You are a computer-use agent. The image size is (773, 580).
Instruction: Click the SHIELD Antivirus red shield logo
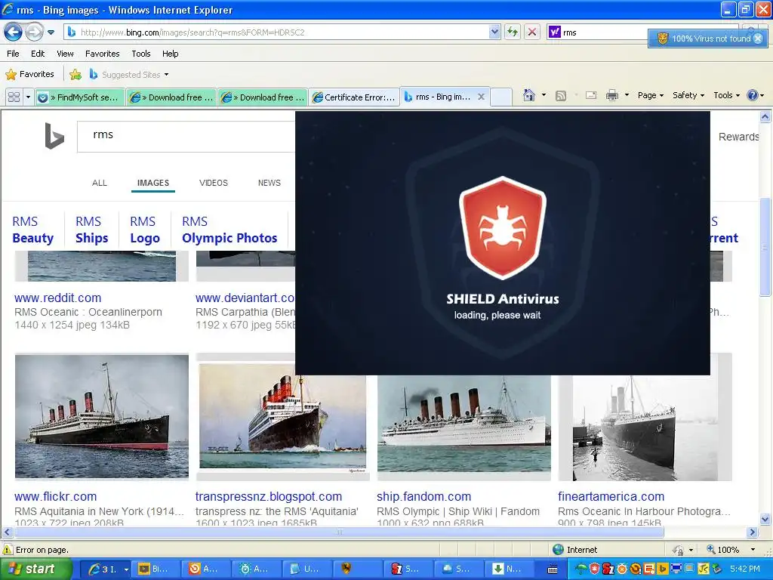(502, 228)
